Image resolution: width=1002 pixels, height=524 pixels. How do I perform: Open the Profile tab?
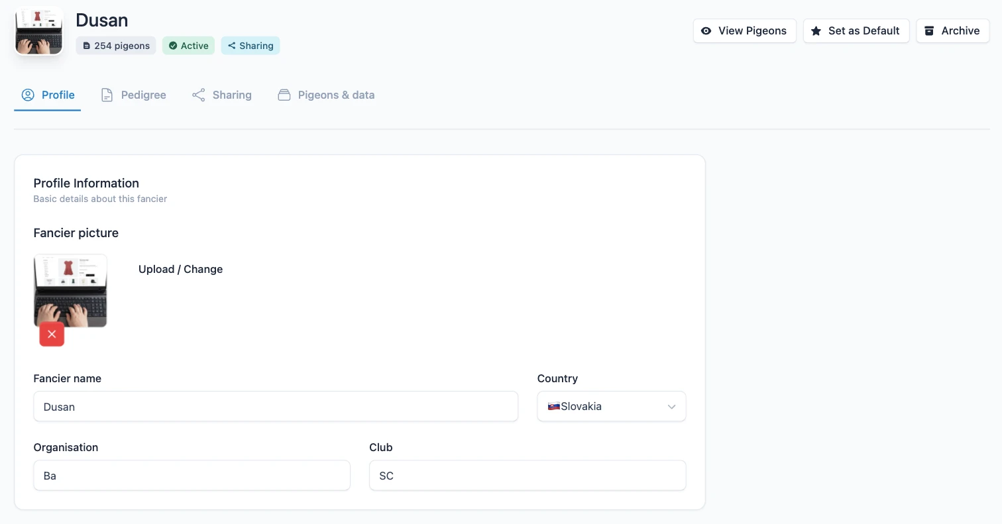[48, 95]
